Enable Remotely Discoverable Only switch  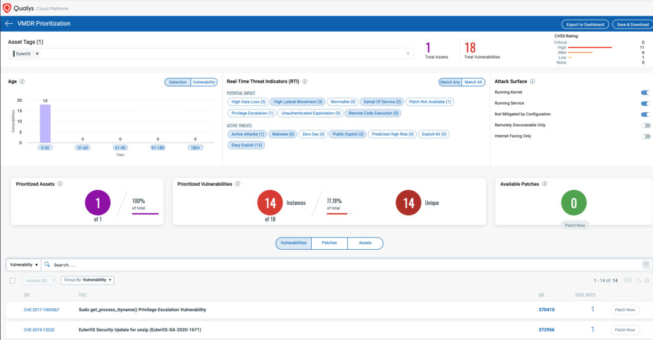(x=646, y=125)
